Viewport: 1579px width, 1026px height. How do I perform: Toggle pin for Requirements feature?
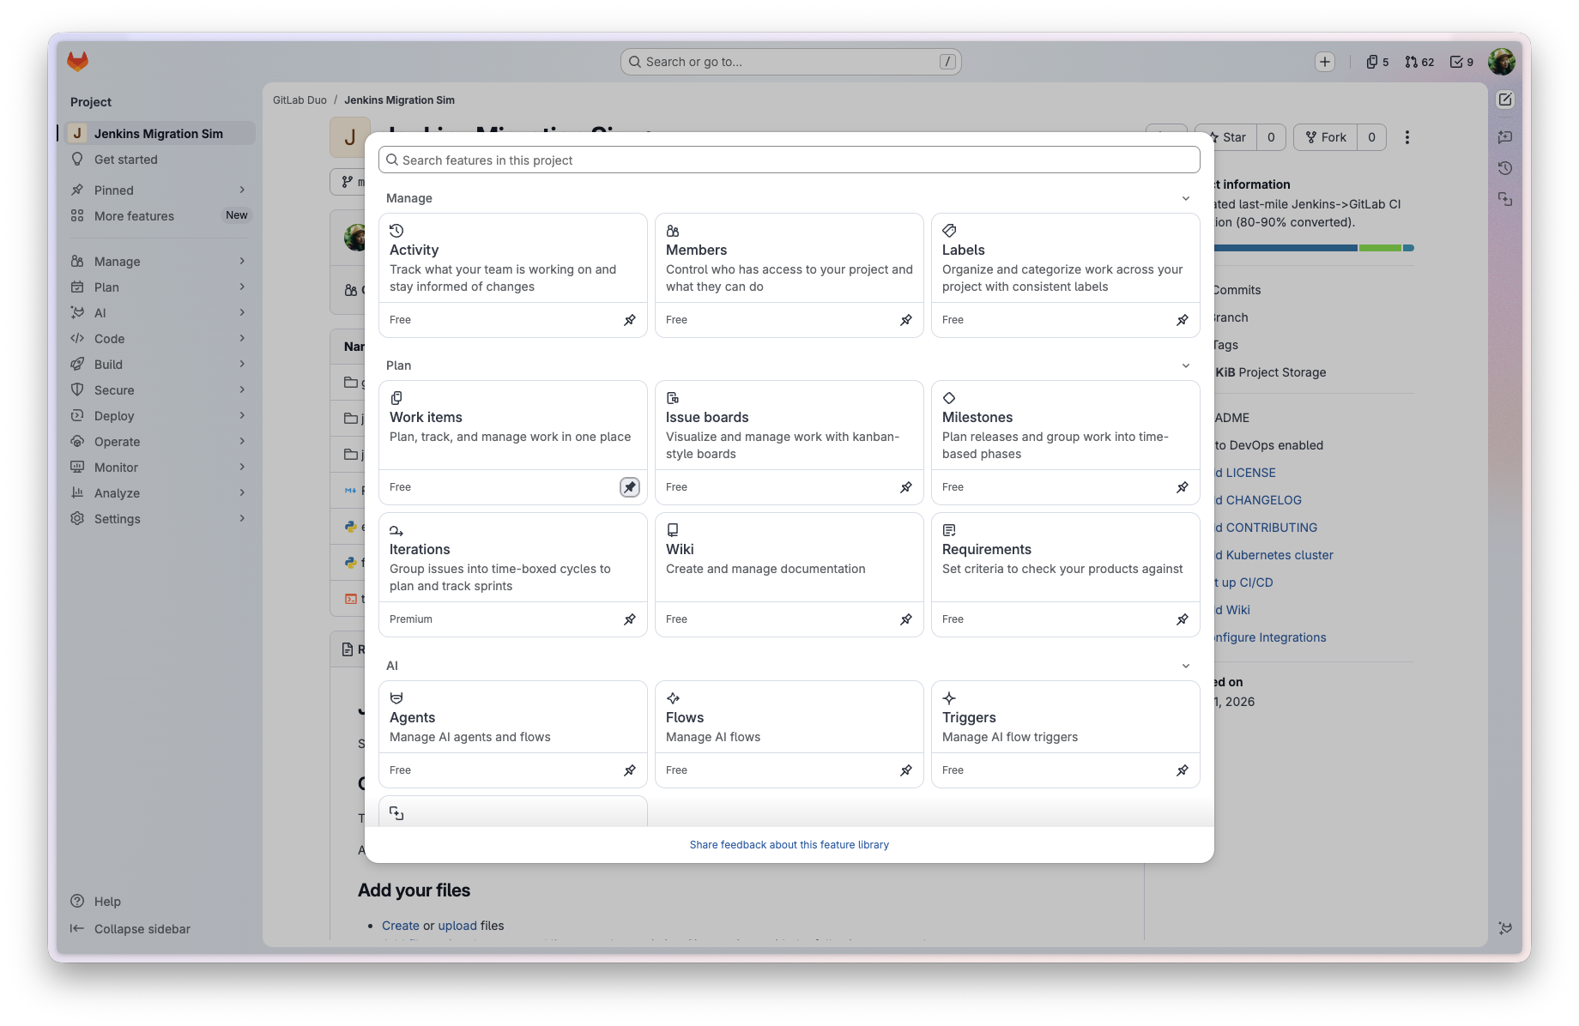tap(1183, 619)
